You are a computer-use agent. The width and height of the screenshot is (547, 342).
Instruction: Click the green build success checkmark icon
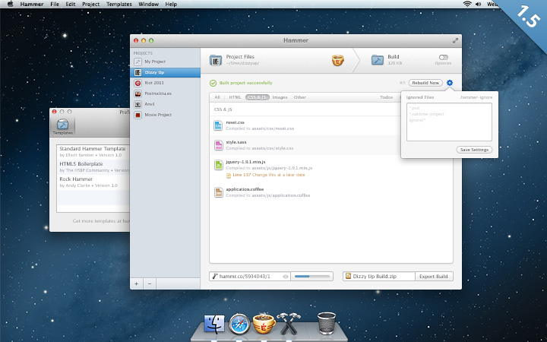213,83
